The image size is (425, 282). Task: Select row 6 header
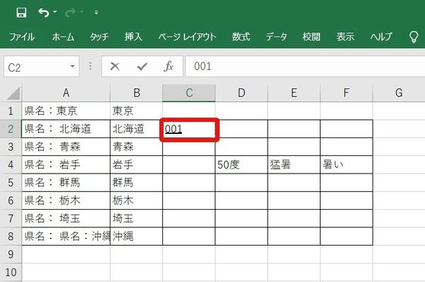click(x=11, y=201)
